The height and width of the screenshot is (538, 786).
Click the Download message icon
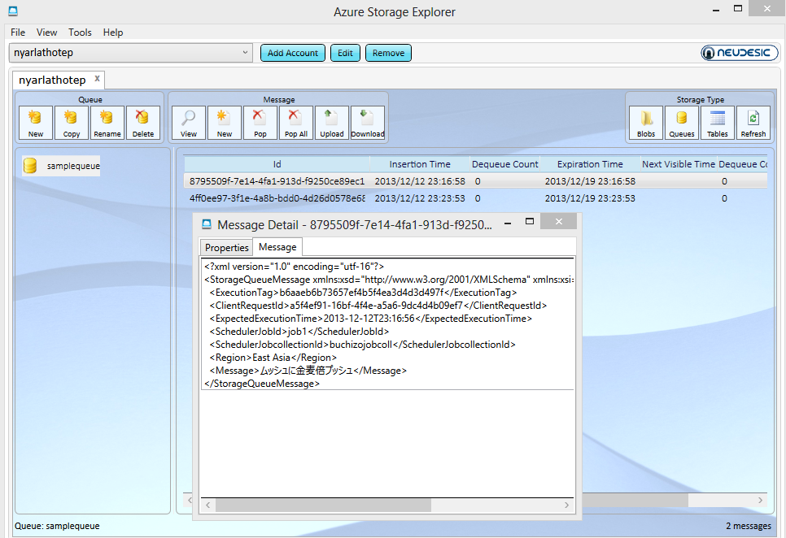point(368,123)
